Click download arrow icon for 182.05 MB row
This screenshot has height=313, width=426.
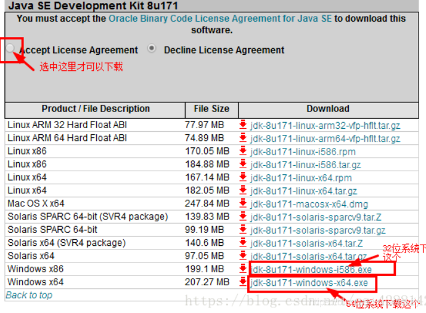pos(243,190)
